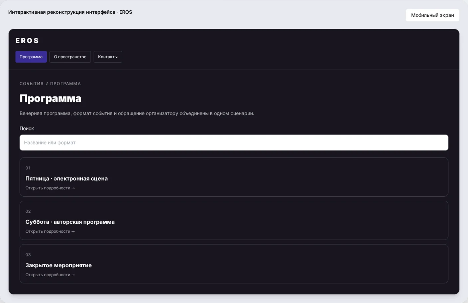Click Открыть подробности under the Суббота event
The width and height of the screenshot is (468, 303).
pos(50,231)
